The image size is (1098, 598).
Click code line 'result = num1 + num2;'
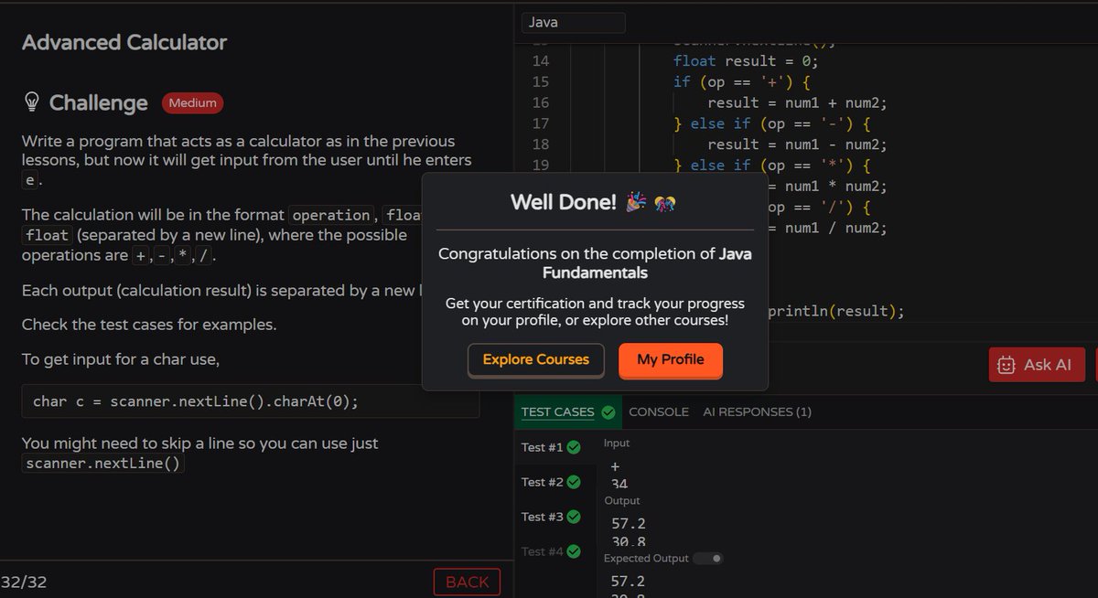point(797,102)
